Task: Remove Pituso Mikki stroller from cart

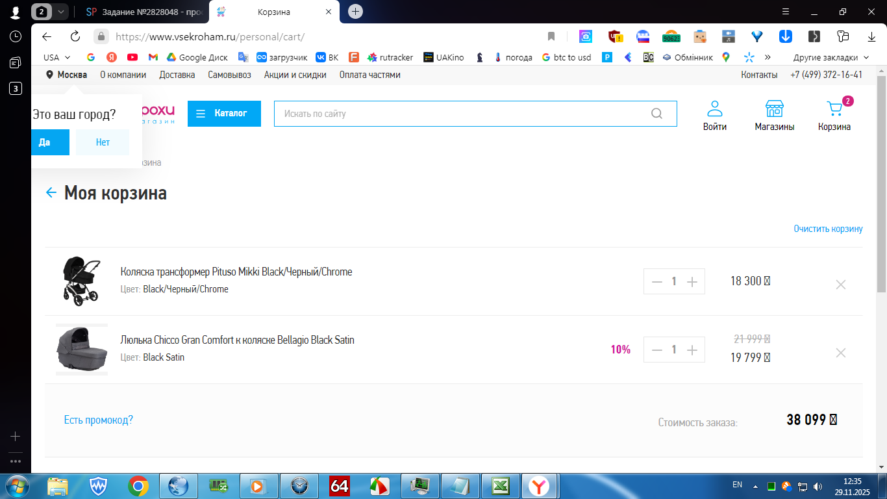Action: tap(840, 285)
